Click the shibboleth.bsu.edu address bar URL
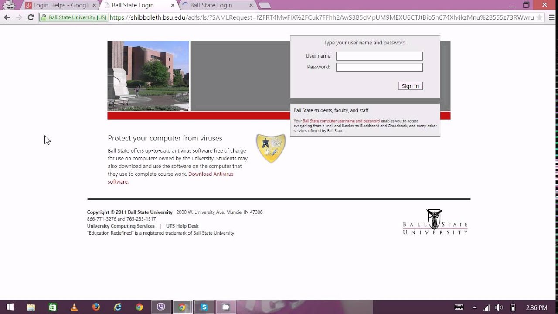Viewport: 558px width, 314px height. click(321, 17)
